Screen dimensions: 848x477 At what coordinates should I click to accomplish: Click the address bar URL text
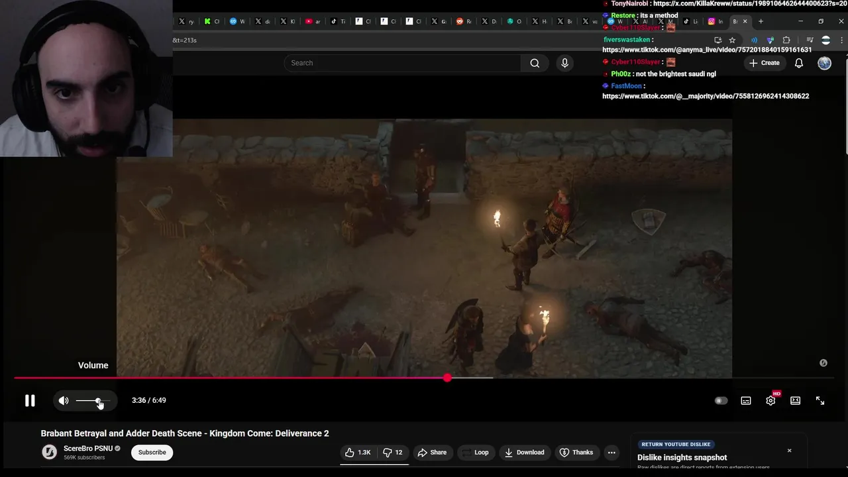(x=185, y=40)
